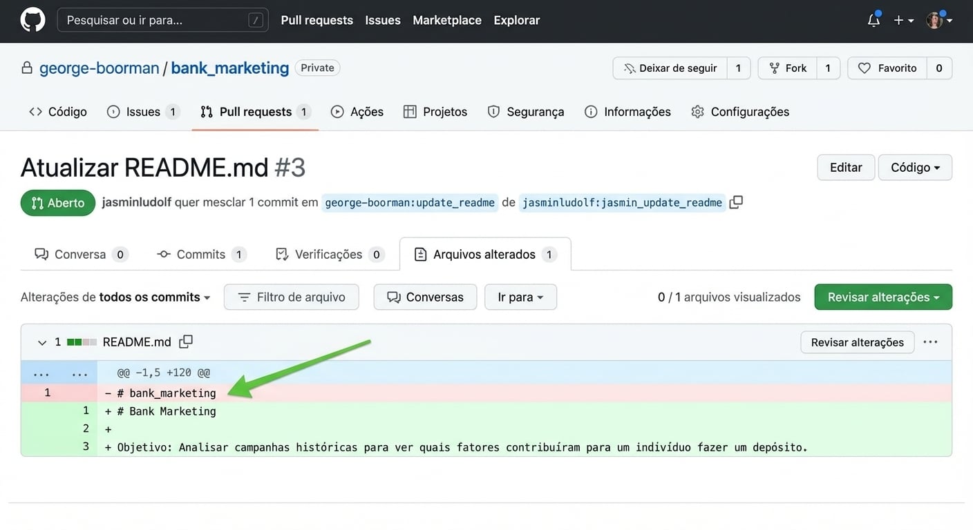Switch to the Segurança tab
The width and height of the screenshot is (973, 530).
click(x=526, y=112)
